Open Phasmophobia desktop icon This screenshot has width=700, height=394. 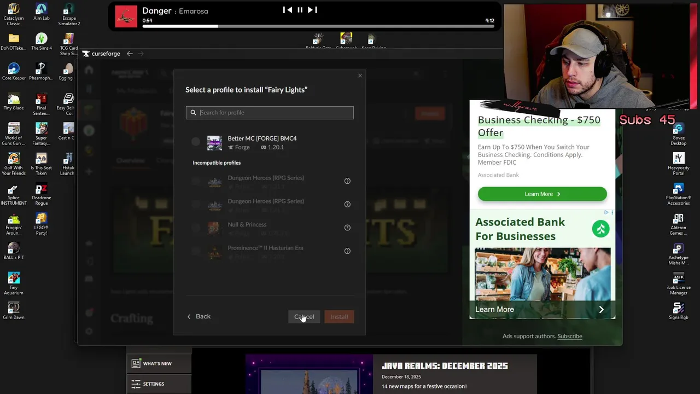click(41, 72)
